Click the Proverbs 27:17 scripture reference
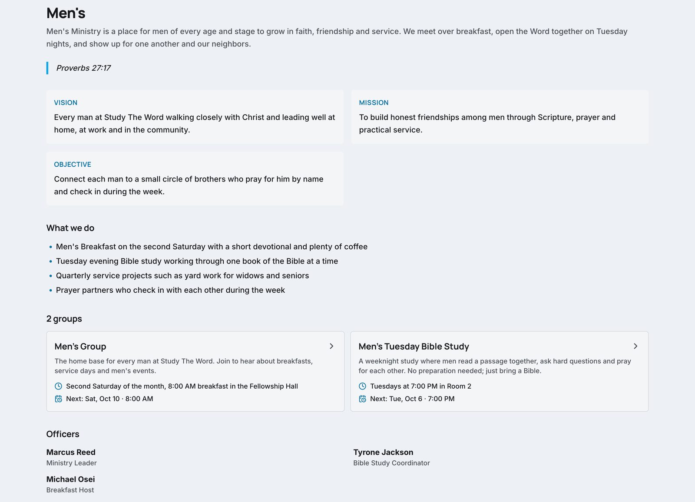 [x=83, y=68]
